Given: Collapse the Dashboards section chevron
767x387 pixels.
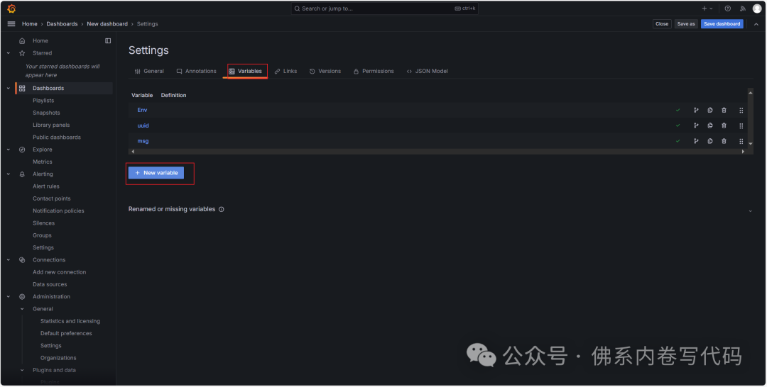Looking at the screenshot, I should [9, 89].
